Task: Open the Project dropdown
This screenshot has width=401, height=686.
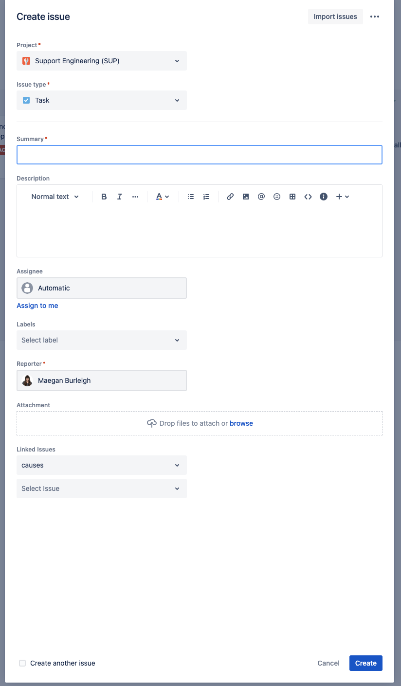Action: (x=102, y=61)
